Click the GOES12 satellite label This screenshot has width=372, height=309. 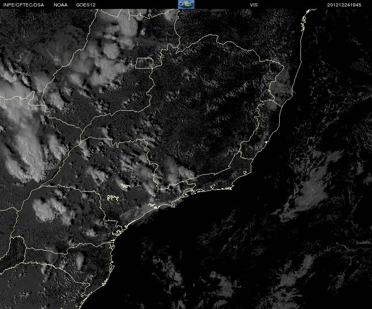86,5
